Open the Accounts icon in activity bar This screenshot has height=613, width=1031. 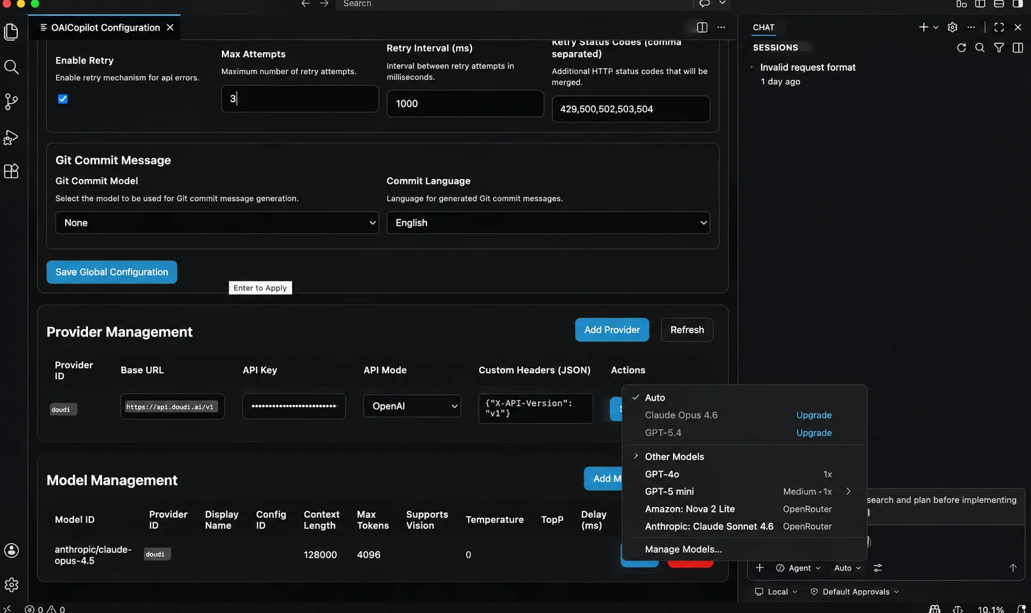coord(11,550)
